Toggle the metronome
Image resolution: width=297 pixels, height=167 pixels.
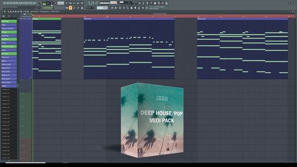67,3
